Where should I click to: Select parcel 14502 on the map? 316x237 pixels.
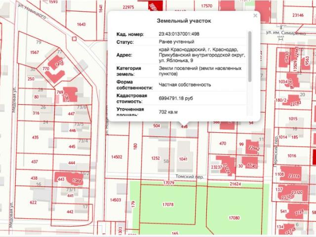[117, 157]
